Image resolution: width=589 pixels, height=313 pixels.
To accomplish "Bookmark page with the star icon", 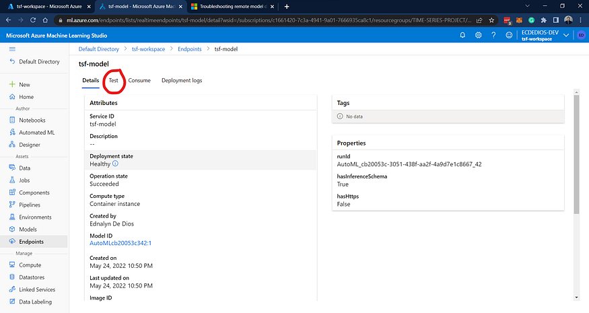I will pyautogui.click(x=491, y=20).
